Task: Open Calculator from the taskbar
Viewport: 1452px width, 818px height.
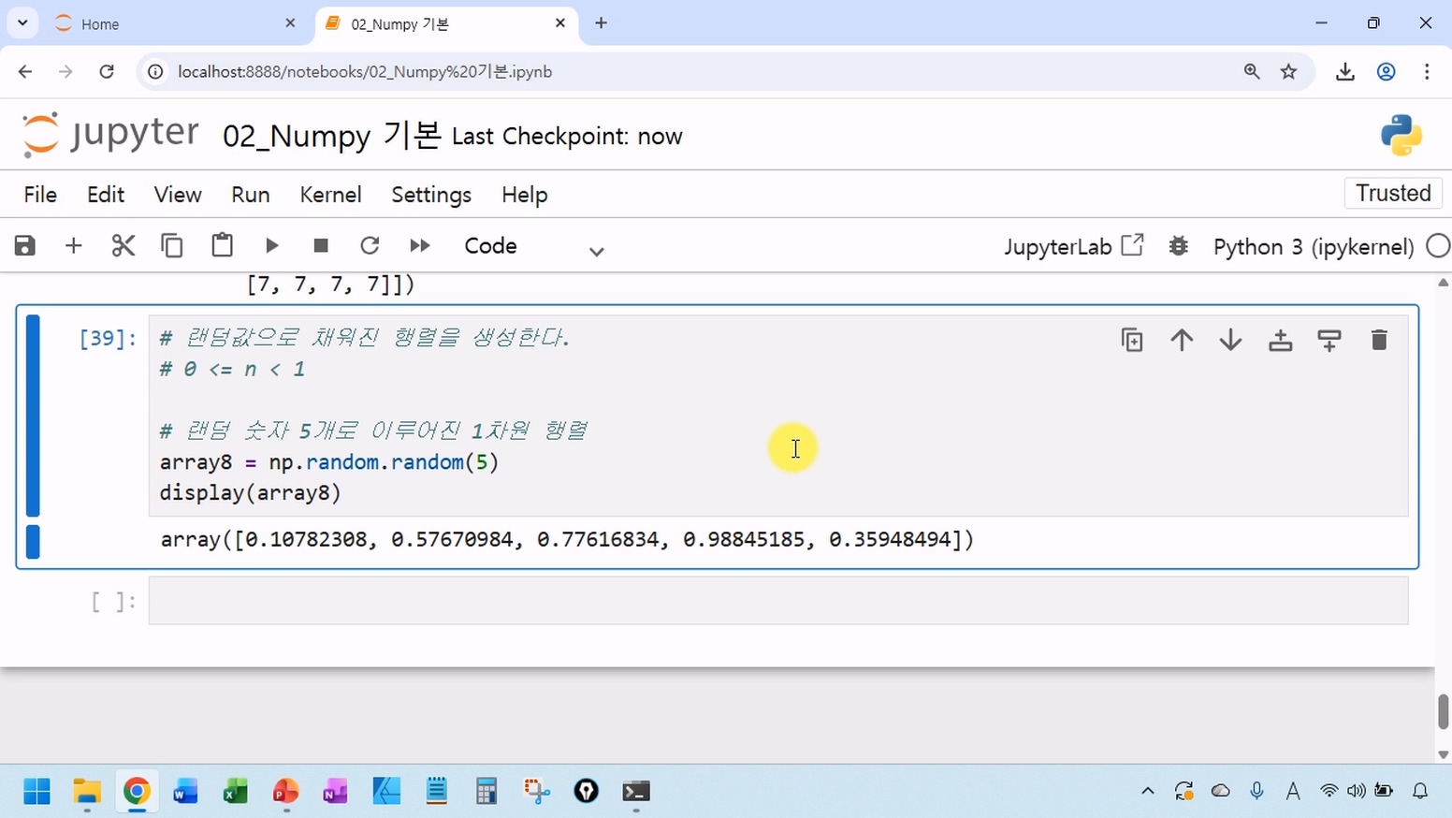Action: pos(486,792)
